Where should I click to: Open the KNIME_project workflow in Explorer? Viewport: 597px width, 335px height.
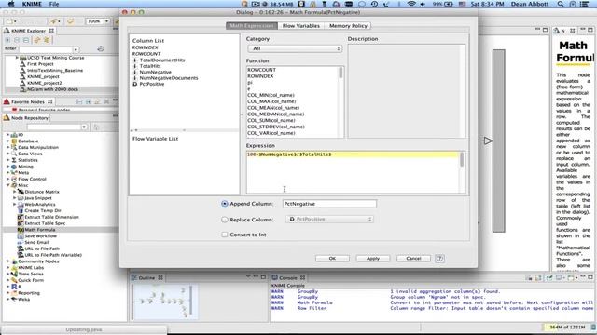44,76
